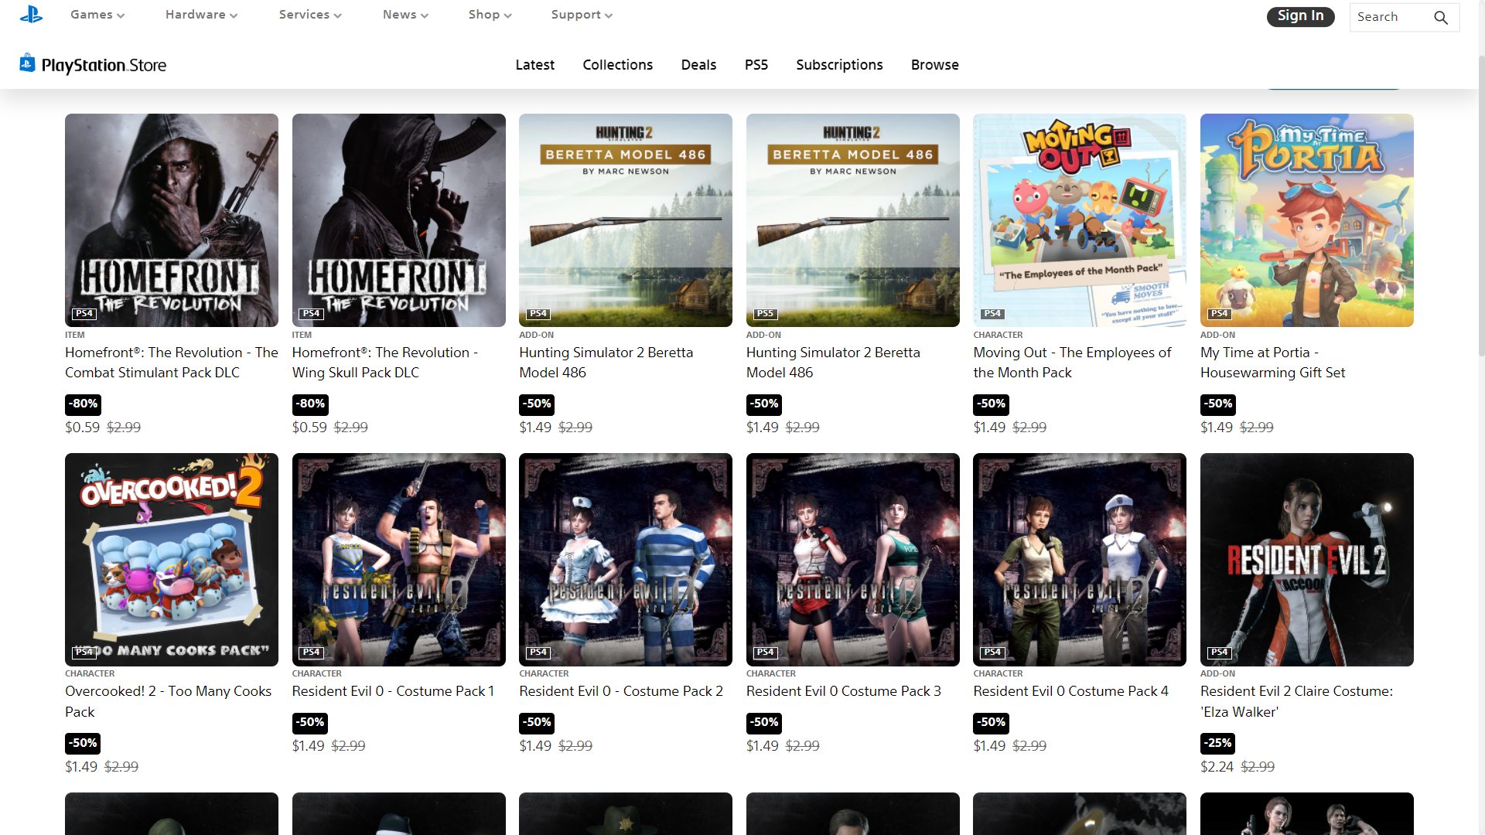The image size is (1485, 835).
Task: Open the Hardware dropdown menu
Action: click(x=201, y=15)
